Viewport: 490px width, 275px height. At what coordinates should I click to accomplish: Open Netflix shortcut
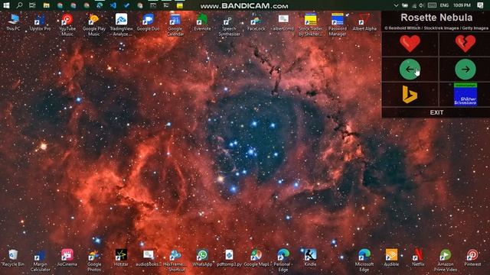point(418,258)
